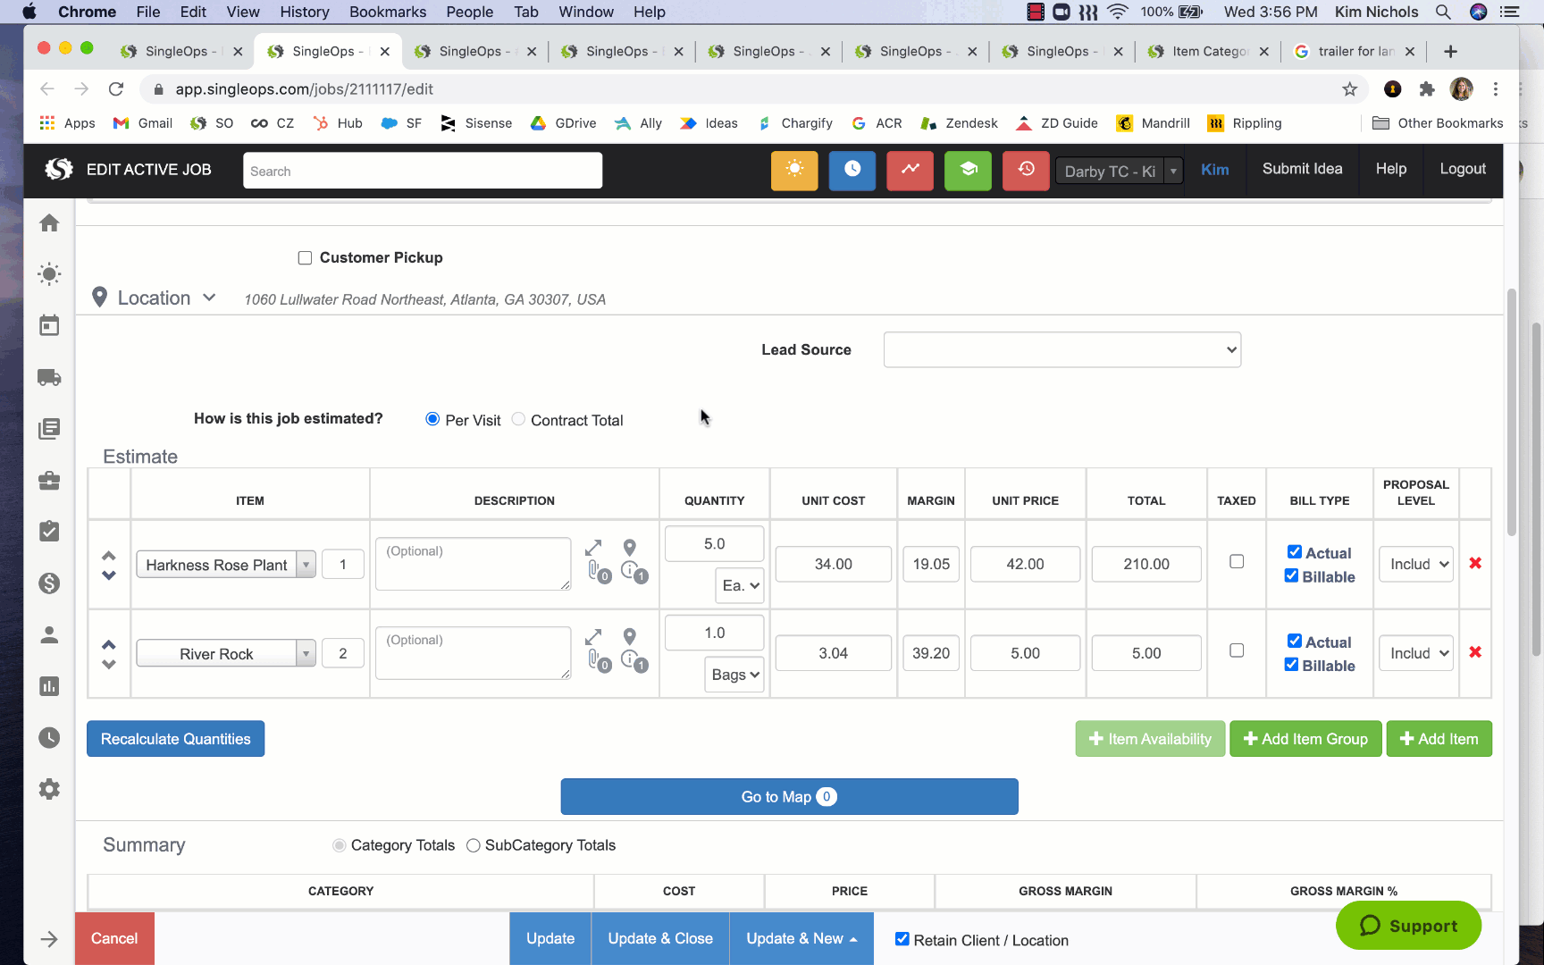Open the Lead Source dropdown

1061,350
